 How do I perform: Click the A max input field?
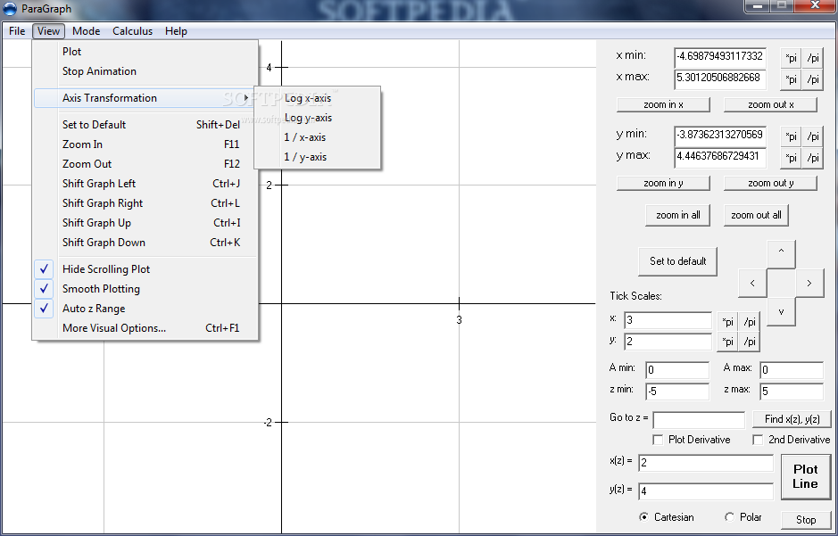792,370
